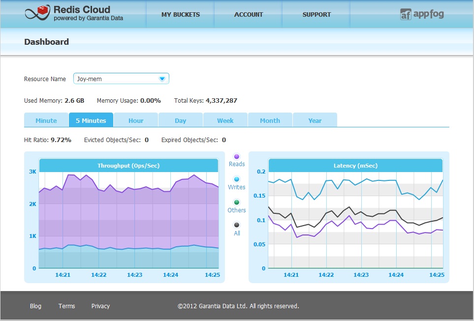Toggle the blue Writes legend dot

pos(237,179)
